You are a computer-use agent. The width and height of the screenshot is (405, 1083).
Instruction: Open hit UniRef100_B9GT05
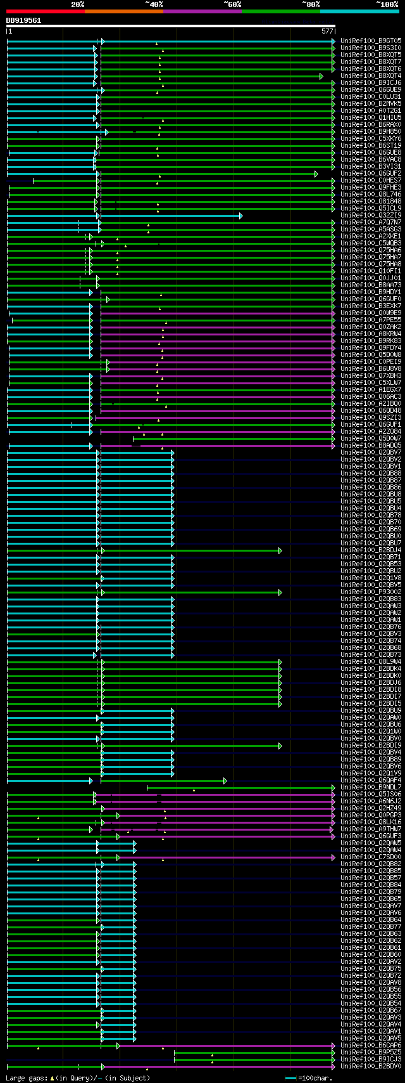coord(371,41)
